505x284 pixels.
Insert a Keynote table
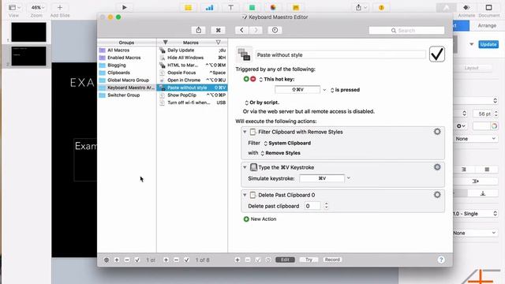[x=188, y=7]
